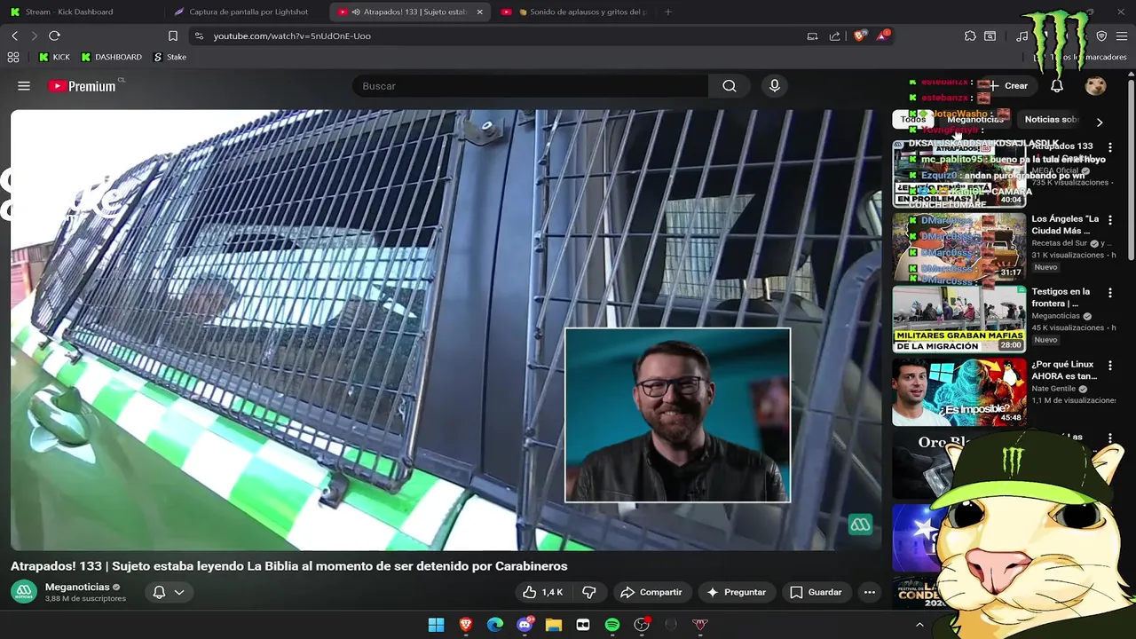Dislike the video with thumbs down
1136x639 pixels.
pos(589,592)
